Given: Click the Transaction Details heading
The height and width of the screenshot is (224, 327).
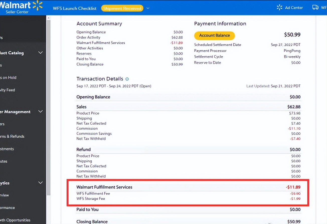Looking at the screenshot, I should 100,79.
